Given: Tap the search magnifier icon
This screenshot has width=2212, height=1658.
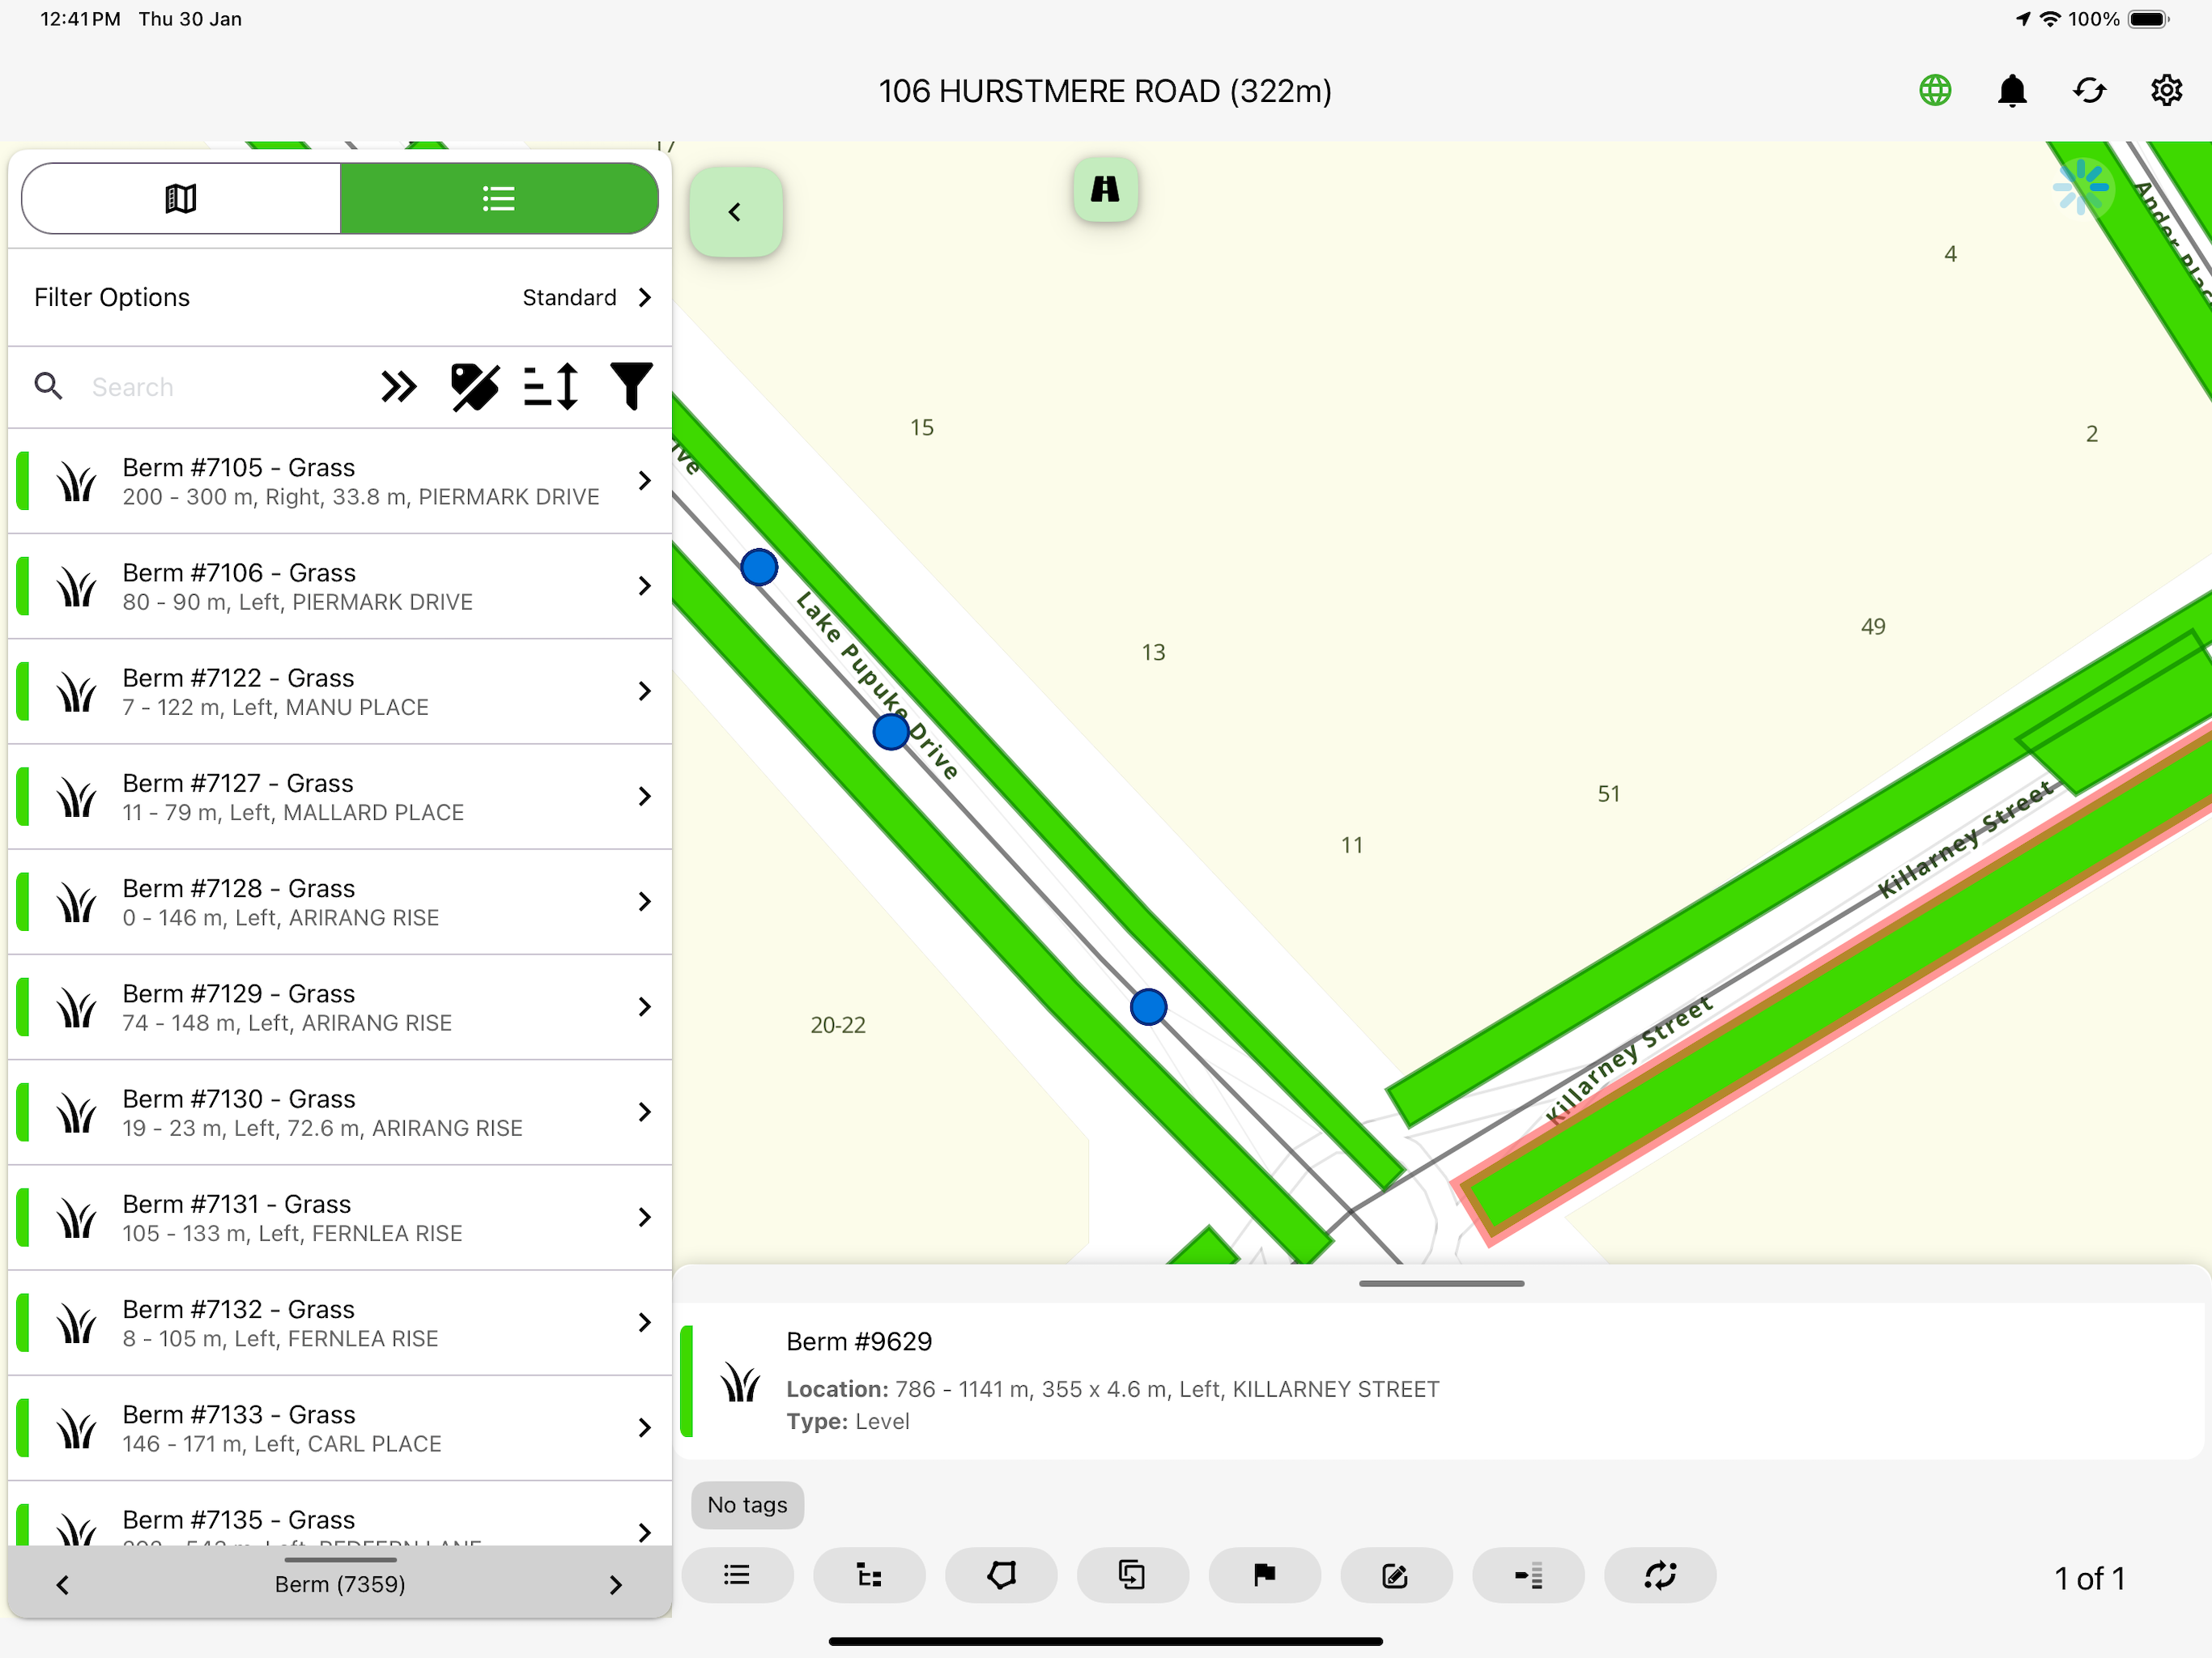Looking at the screenshot, I should tap(48, 387).
